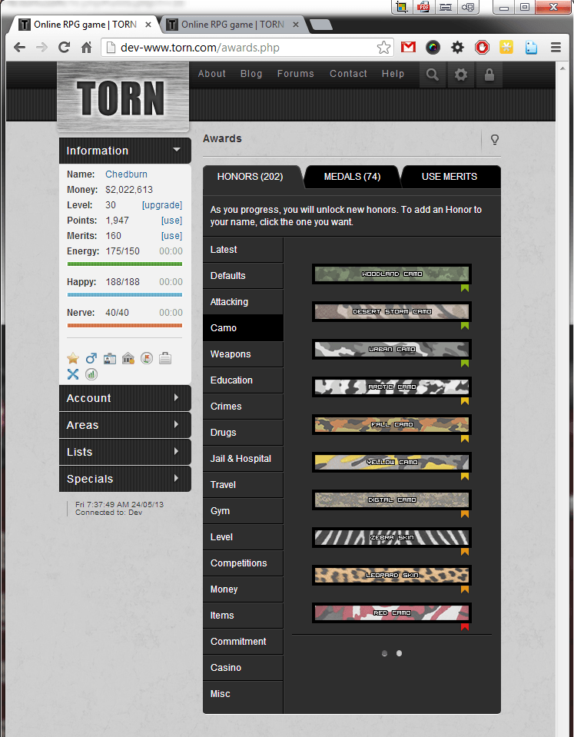Screen dimensions: 574x737
Task: Expand the Specials sidebar section
Action: [x=125, y=479]
